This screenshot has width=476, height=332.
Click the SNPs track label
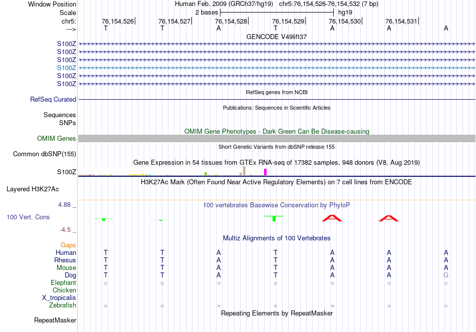click(x=68, y=123)
